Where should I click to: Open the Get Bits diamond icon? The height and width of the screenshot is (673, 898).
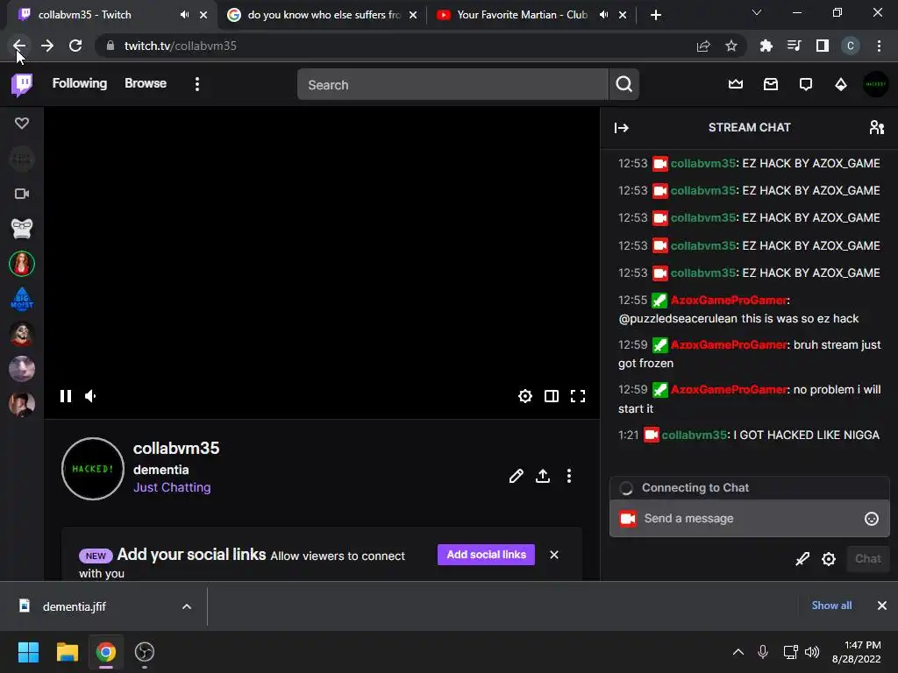pos(840,85)
